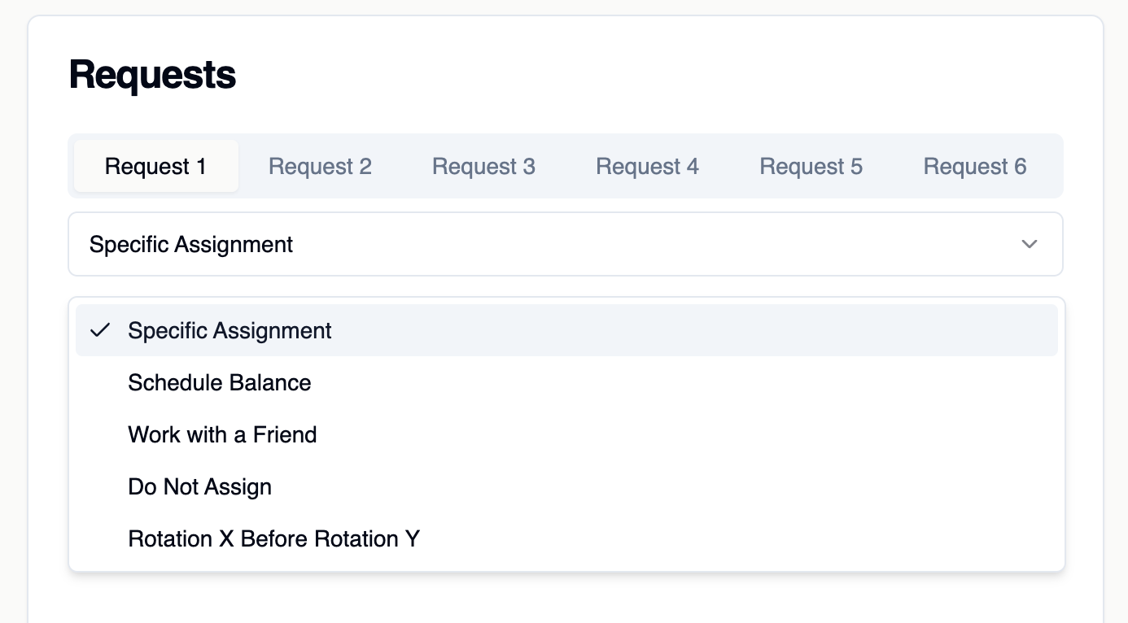This screenshot has width=1128, height=623.
Task: Click the chevron on the Specific Assignment dropdown
Action: coord(1029,244)
